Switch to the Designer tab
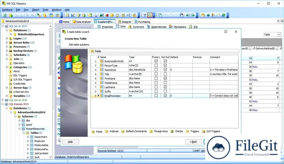 (125, 22)
